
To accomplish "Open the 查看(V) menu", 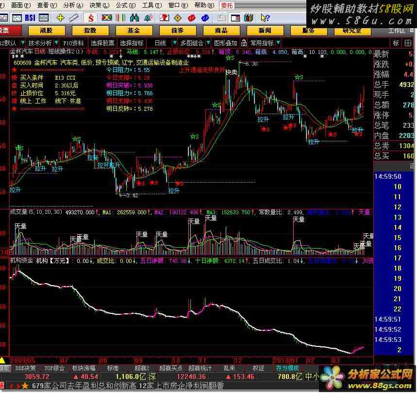I will (x=47, y=5).
